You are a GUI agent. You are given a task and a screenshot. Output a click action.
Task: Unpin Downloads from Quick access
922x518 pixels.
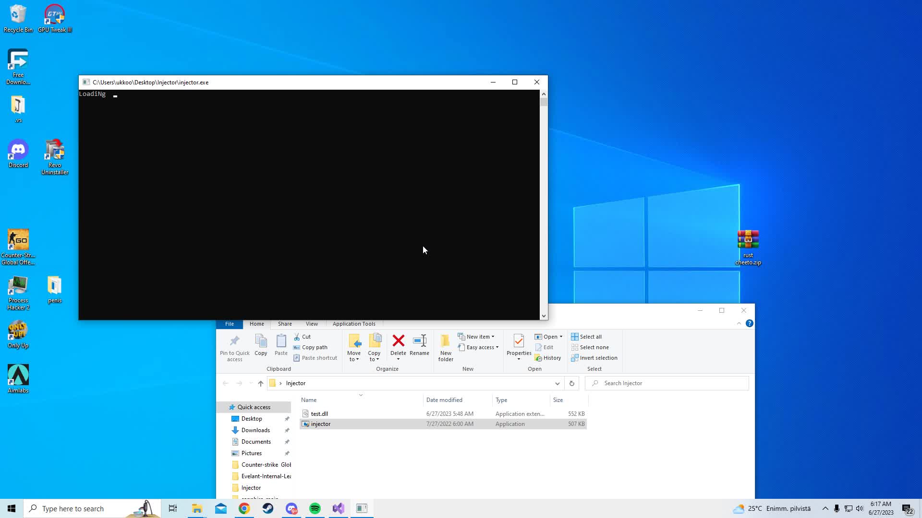coord(287,430)
